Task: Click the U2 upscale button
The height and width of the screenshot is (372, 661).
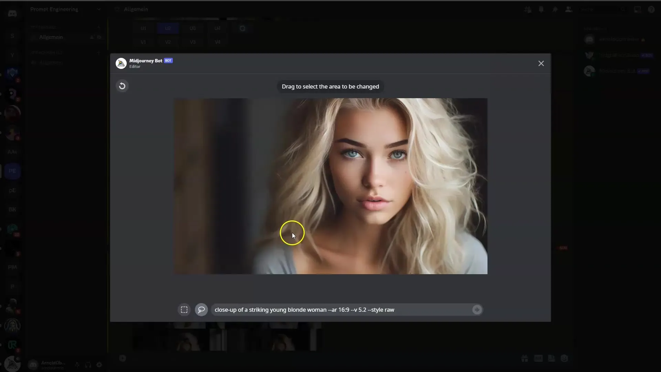Action: pos(168,28)
